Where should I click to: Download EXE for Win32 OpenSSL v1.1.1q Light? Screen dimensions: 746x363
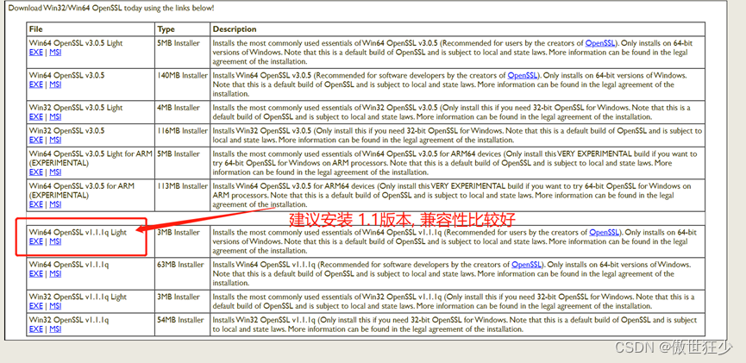tap(35, 306)
